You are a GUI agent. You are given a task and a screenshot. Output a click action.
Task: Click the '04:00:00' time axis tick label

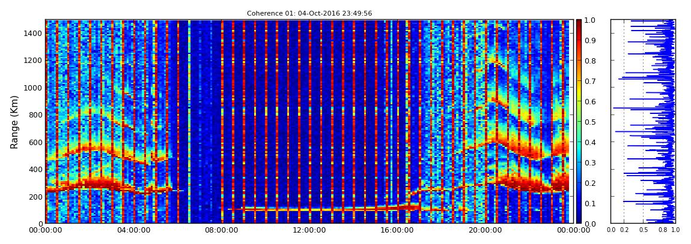click(133, 230)
